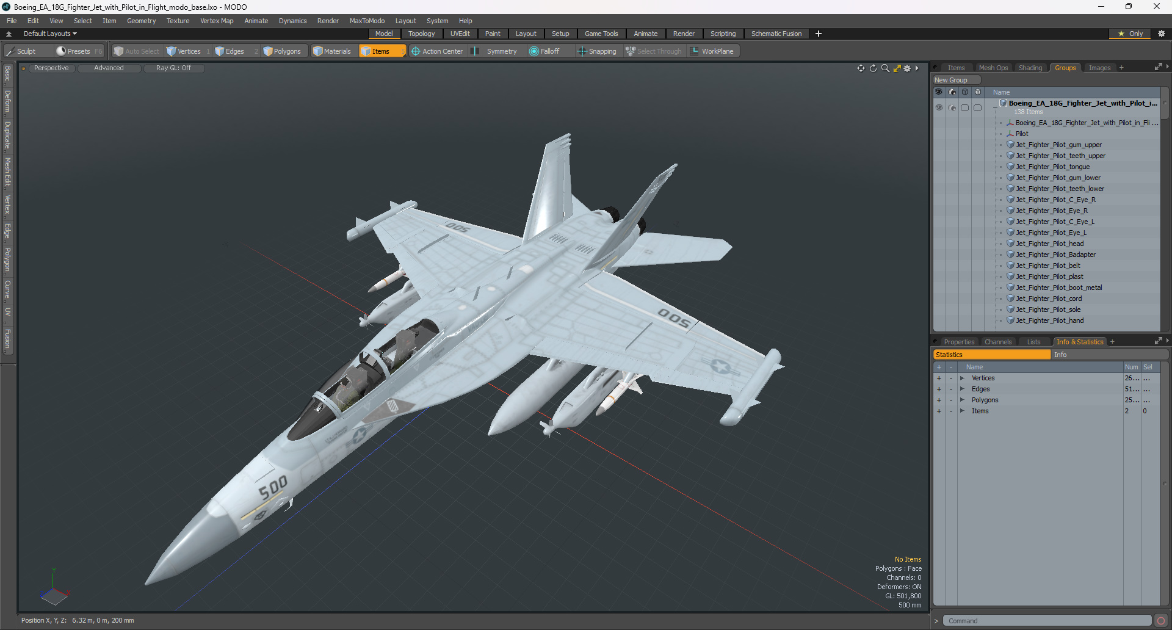
Task: Open the vertical Deform toolbox tab
Action: 8,101
